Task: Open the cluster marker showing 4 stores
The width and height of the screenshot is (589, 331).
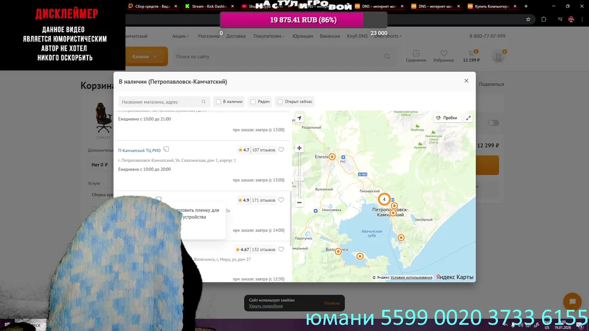Action: pyautogui.click(x=384, y=200)
